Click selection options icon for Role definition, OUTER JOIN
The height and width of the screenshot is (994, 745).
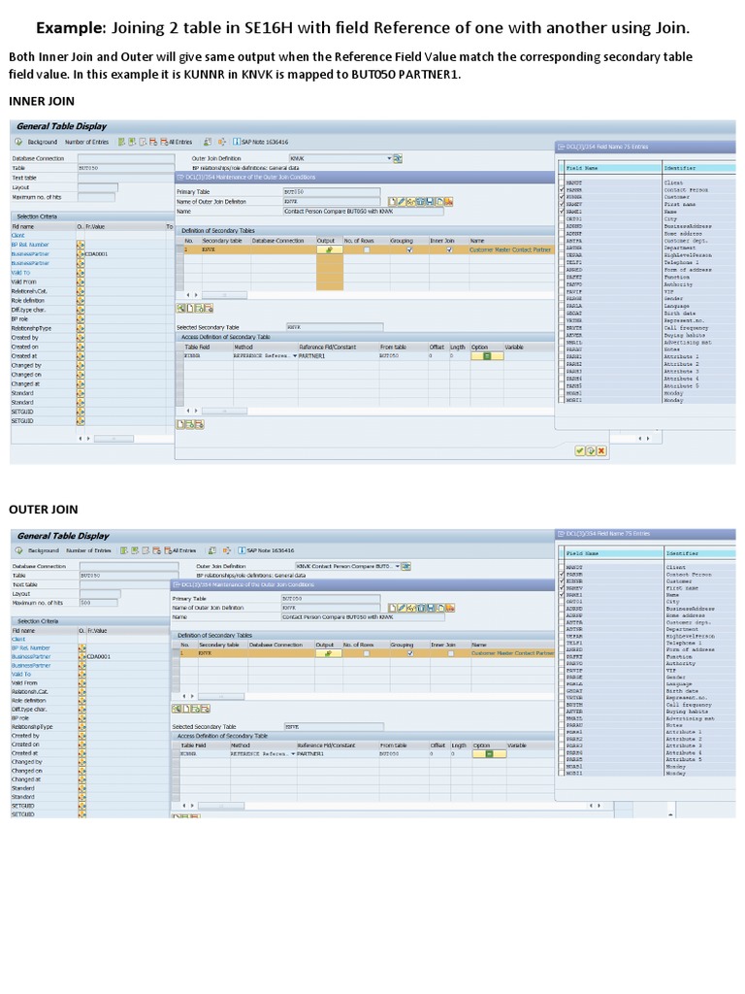click(x=81, y=701)
